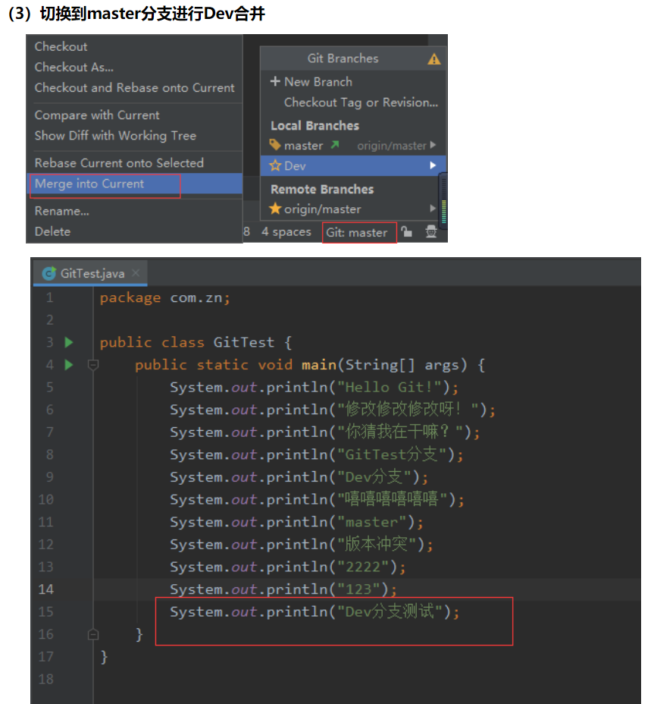Click the Remote Branches section header

tap(322, 190)
